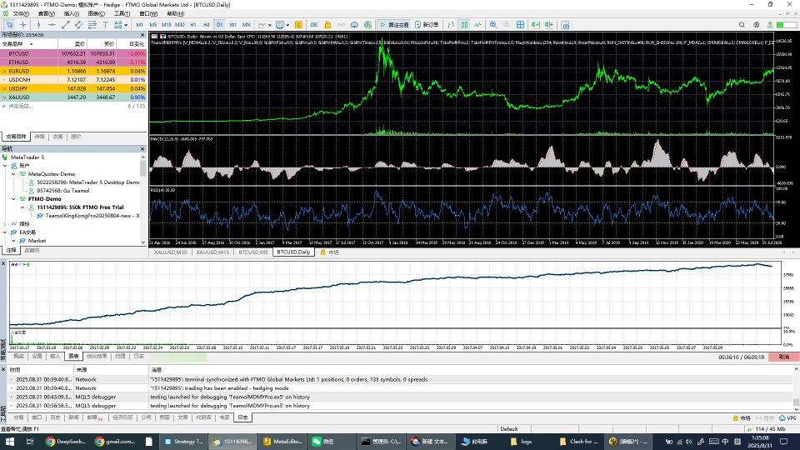Toggle Algo Trading button

pos(394,24)
